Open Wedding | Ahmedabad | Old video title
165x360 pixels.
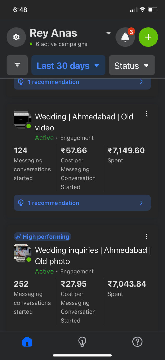click(x=84, y=122)
